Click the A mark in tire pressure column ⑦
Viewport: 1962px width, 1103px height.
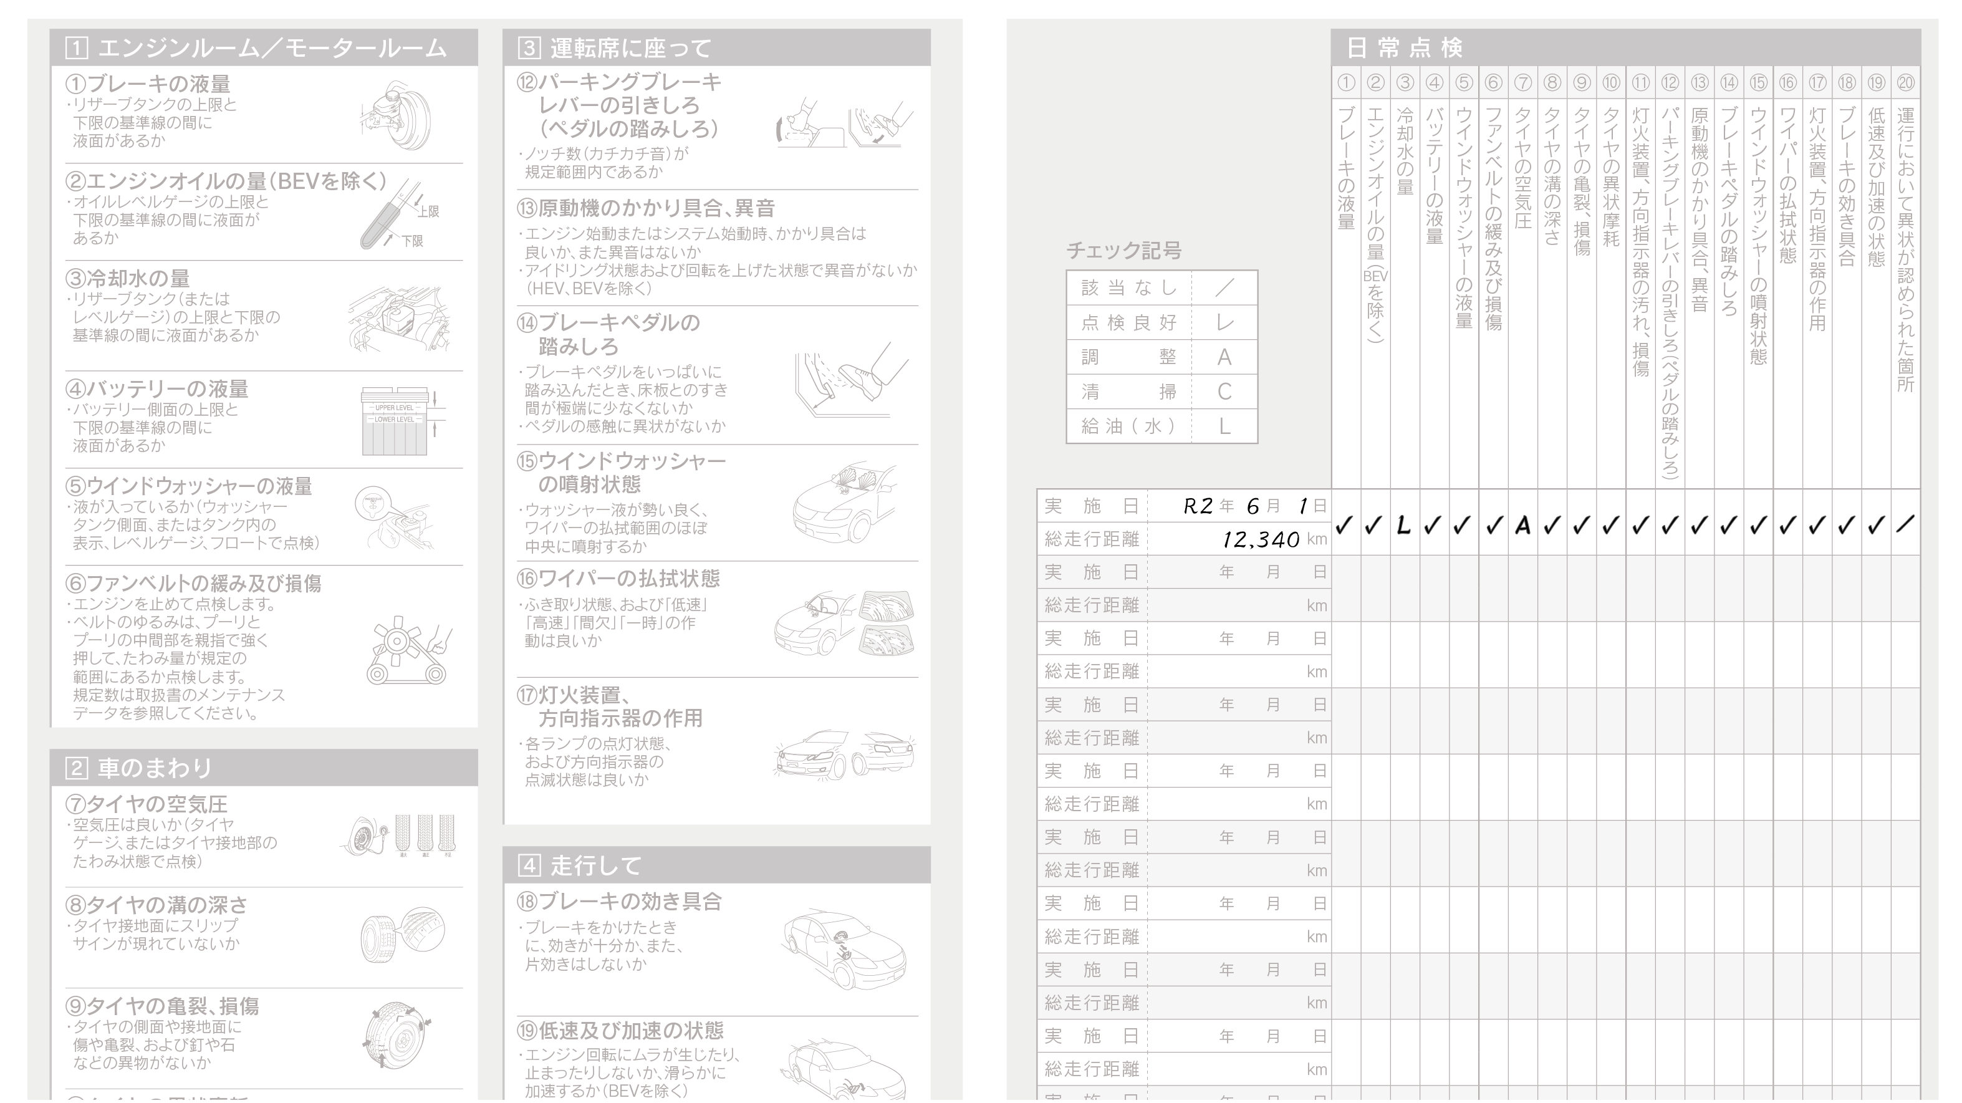click(x=1522, y=525)
